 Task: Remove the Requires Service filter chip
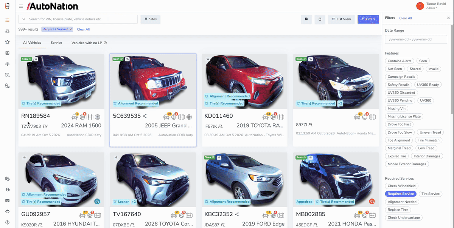(x=70, y=29)
